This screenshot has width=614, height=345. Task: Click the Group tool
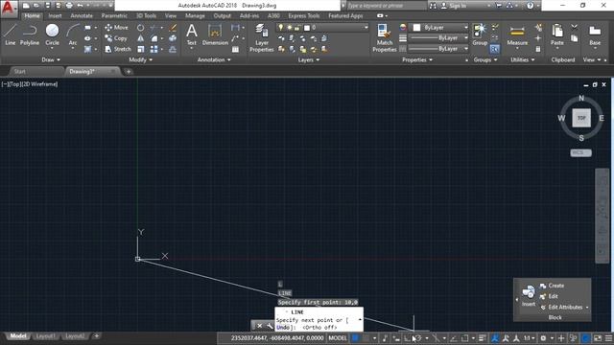point(480,34)
